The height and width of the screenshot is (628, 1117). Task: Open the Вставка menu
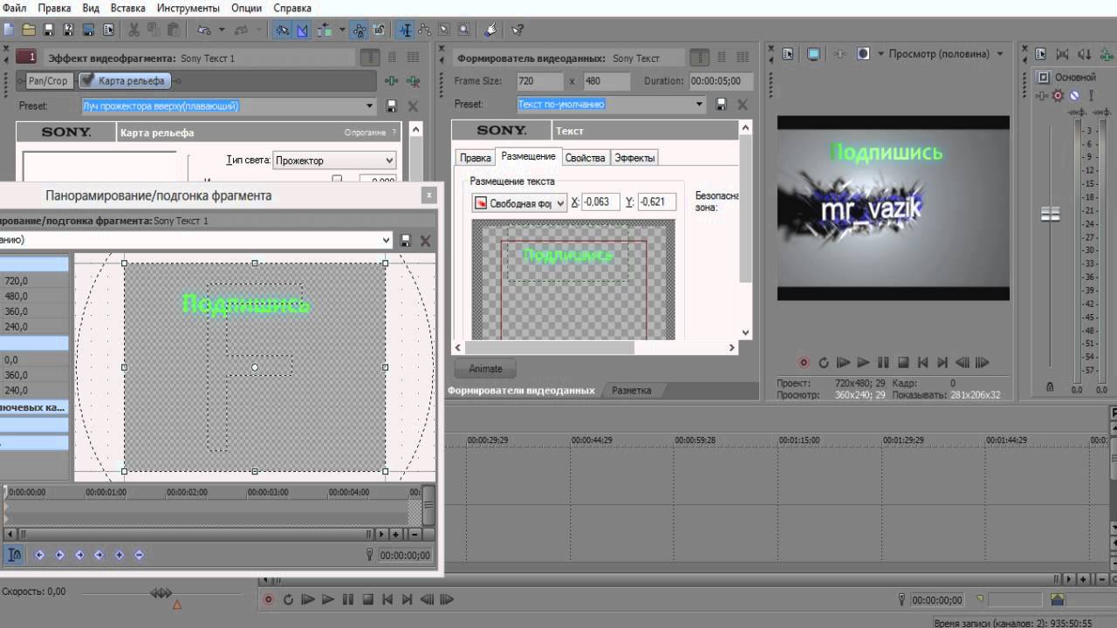[128, 8]
